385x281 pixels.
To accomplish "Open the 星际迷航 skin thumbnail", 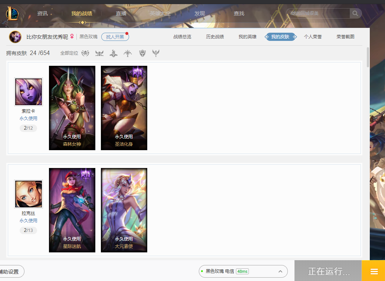I will [x=72, y=210].
